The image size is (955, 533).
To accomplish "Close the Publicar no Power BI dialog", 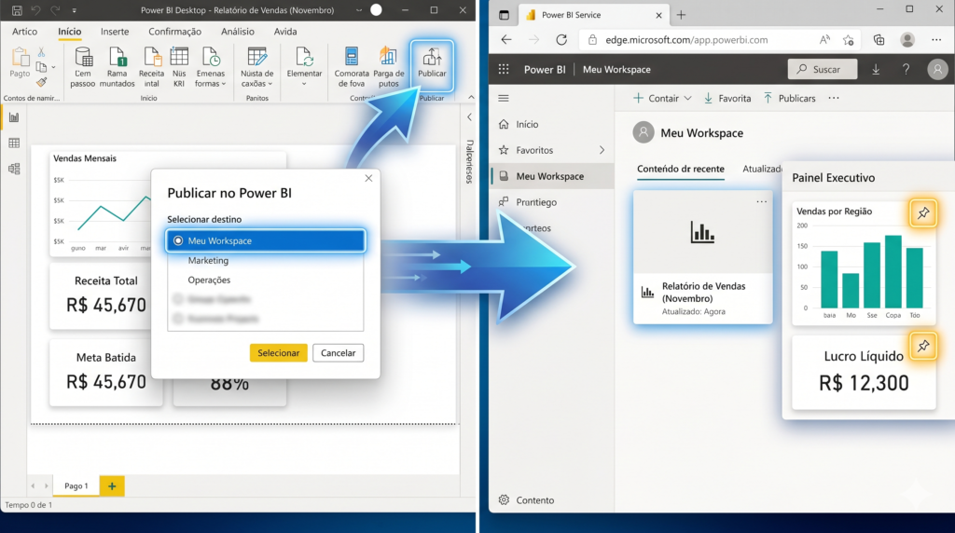I will click(x=368, y=178).
